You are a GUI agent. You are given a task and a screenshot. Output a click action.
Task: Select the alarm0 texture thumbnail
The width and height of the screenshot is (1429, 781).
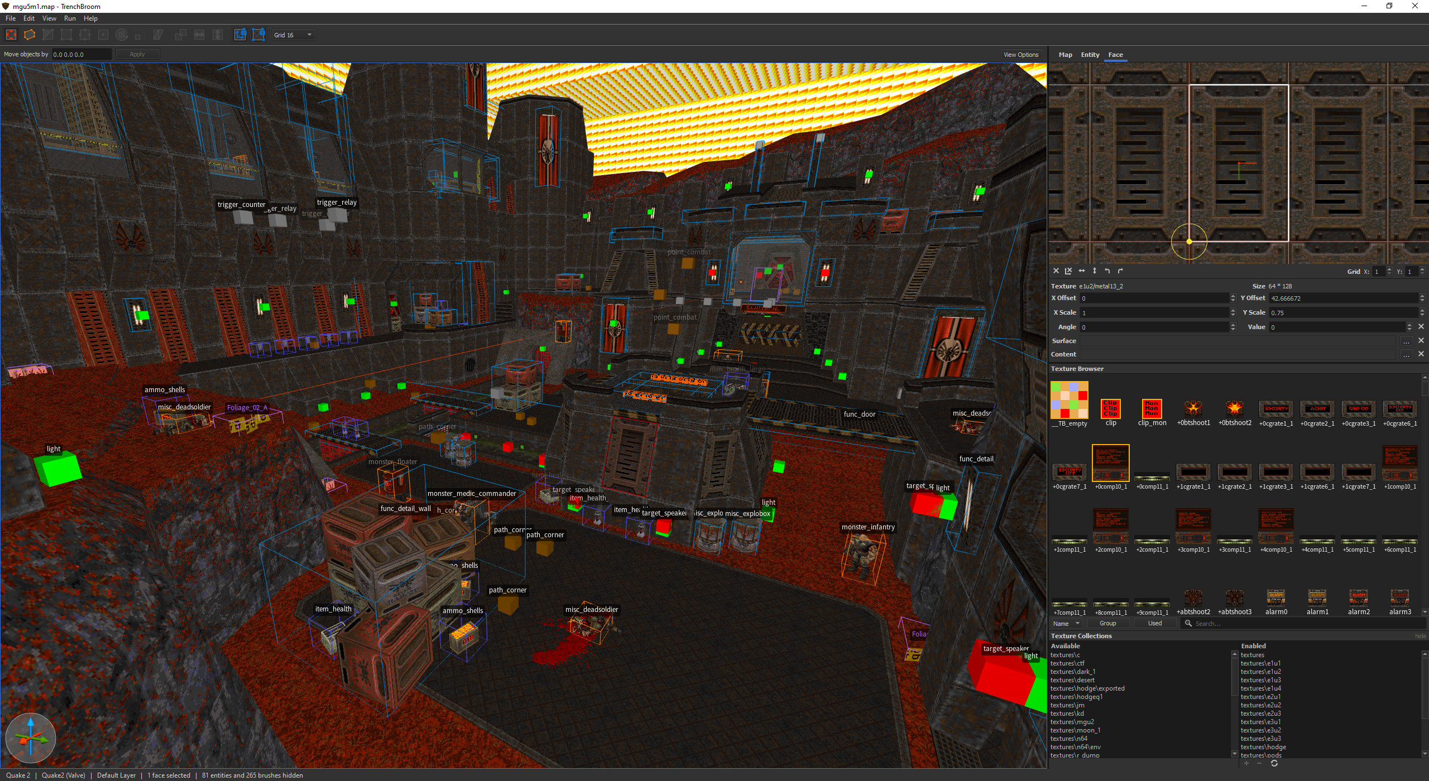[1275, 598]
